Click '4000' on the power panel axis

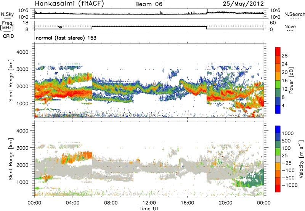[x=22, y=52]
